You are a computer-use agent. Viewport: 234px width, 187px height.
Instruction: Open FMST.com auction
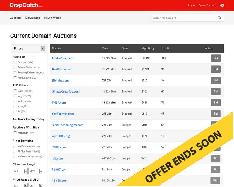(x=59, y=103)
